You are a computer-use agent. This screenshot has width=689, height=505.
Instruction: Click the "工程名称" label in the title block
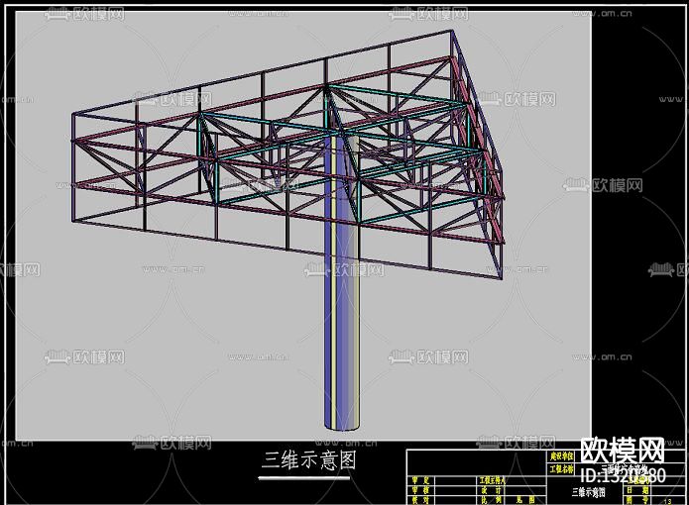(x=562, y=469)
